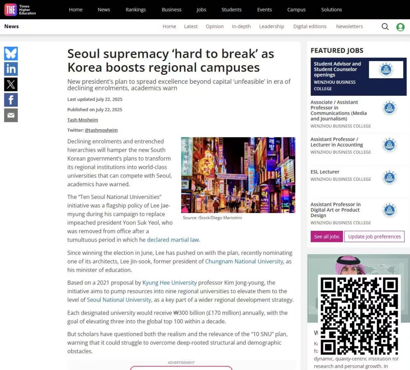Open author Tash Mosheim's profile link
Viewport: 410px width, 370px height.
(x=83, y=120)
